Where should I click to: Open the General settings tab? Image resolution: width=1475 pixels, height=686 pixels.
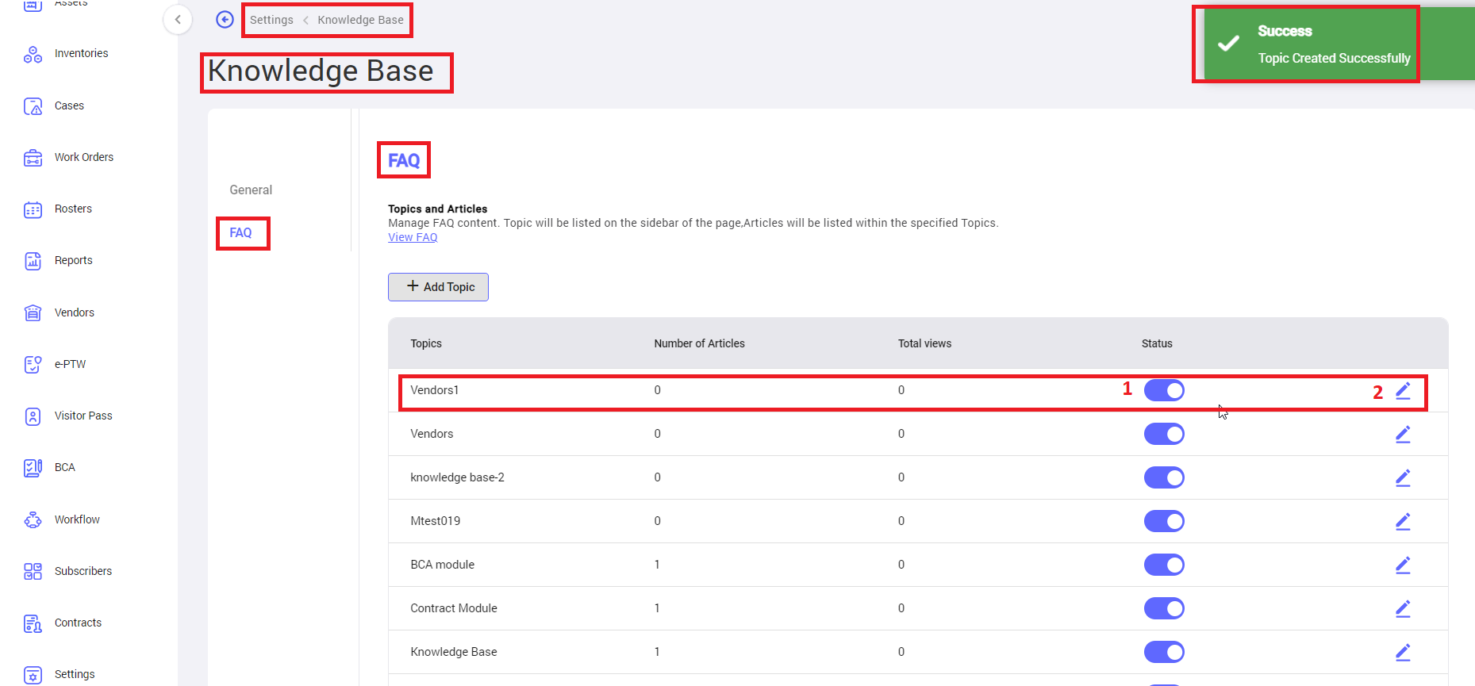coord(251,190)
